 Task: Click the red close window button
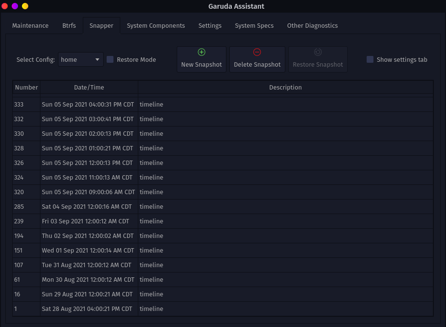pos(5,6)
